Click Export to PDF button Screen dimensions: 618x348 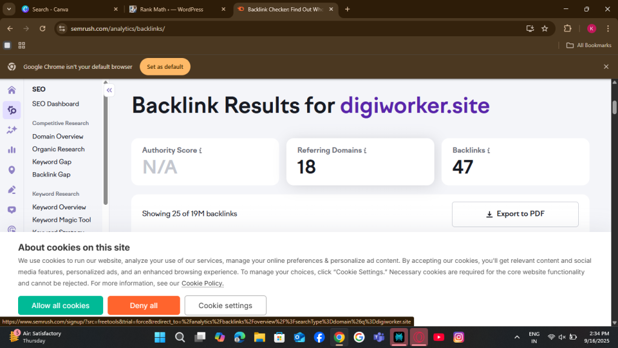pyautogui.click(x=515, y=214)
